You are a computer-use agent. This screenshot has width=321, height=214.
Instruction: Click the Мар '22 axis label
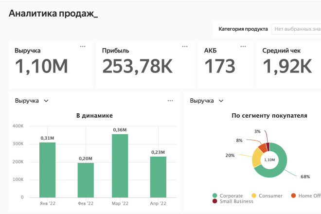click(x=120, y=203)
